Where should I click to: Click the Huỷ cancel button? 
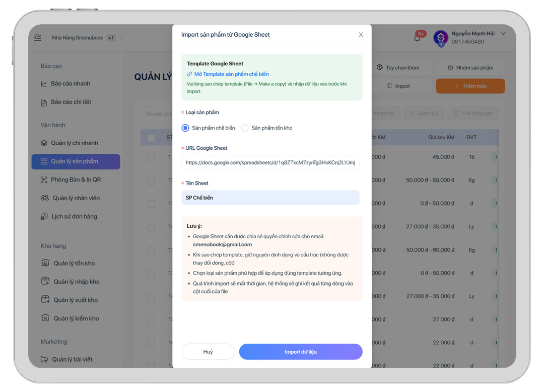(208, 352)
